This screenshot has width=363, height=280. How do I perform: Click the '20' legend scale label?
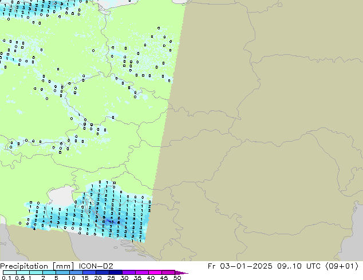98,278
